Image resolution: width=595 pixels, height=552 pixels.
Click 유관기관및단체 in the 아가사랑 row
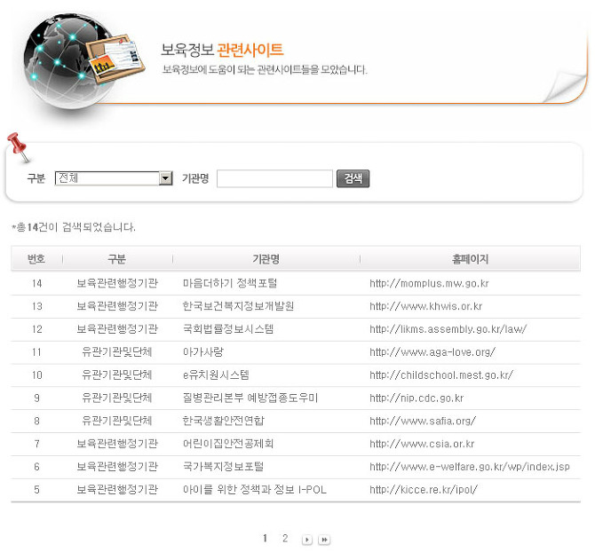[117, 351]
